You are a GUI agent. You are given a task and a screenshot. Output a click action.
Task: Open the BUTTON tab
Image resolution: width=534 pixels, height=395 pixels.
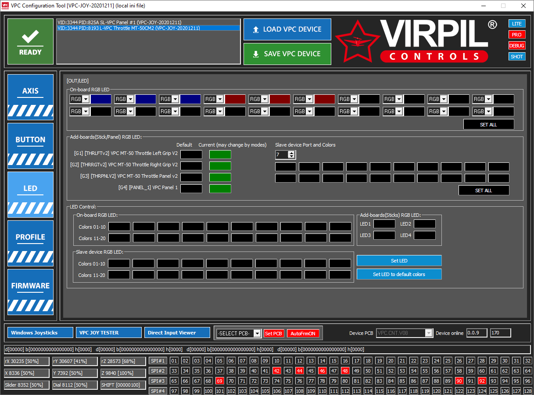coord(30,146)
